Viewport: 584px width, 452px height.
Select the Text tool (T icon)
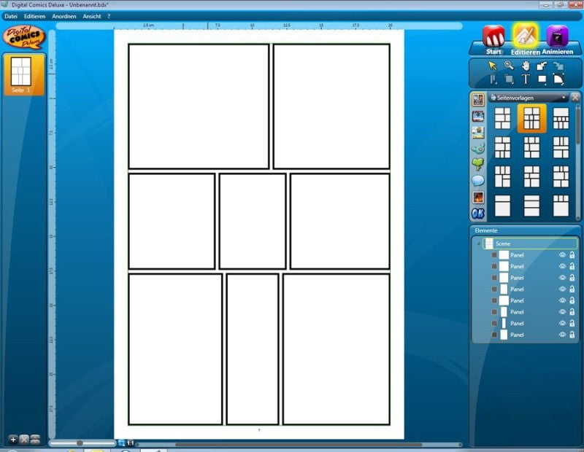point(526,79)
